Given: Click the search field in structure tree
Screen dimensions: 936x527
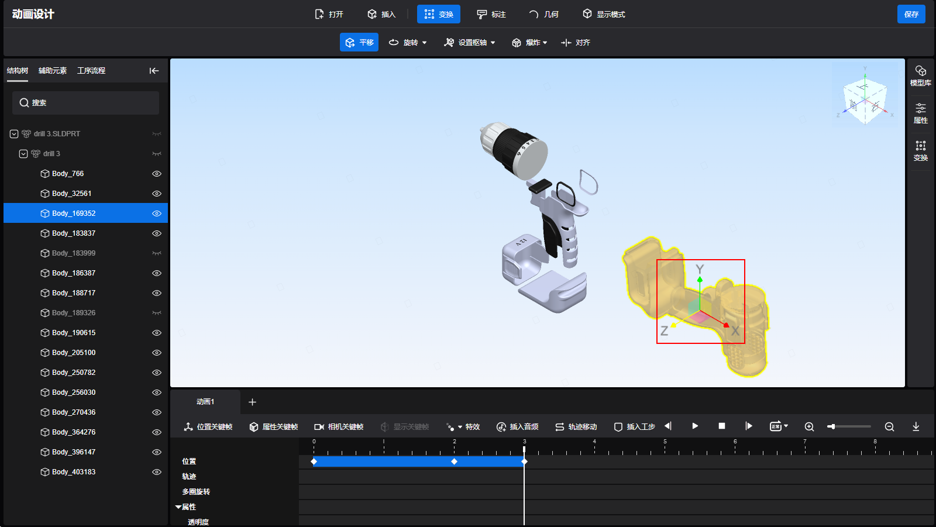Looking at the screenshot, I should (x=85, y=102).
